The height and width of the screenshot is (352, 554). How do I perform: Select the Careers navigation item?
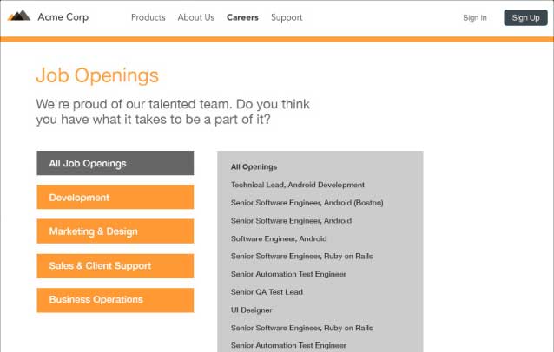point(242,17)
